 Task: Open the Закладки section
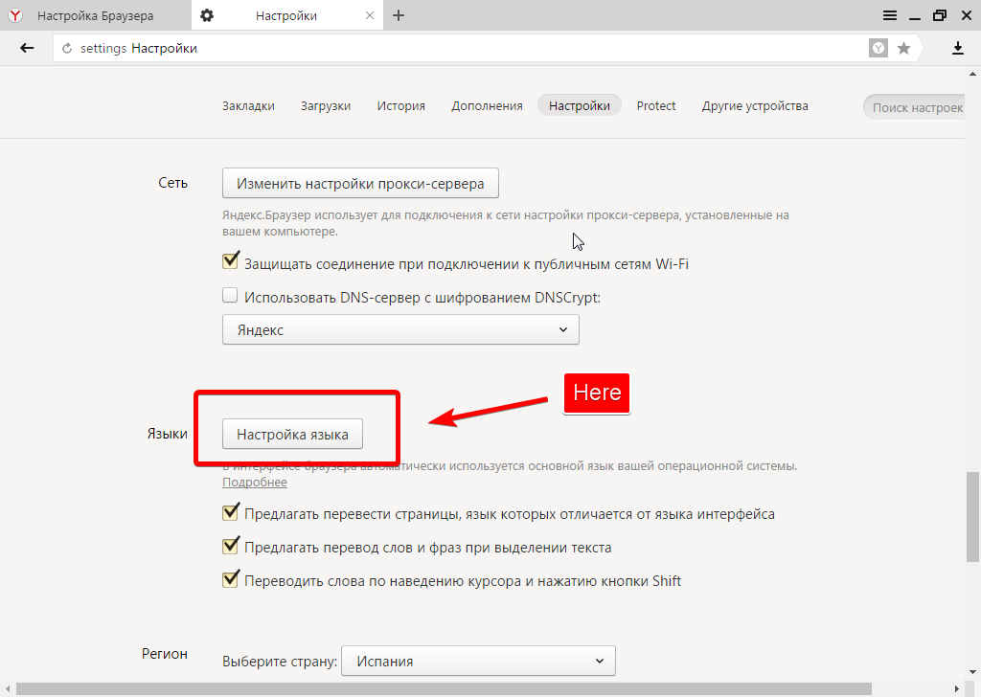coord(248,105)
